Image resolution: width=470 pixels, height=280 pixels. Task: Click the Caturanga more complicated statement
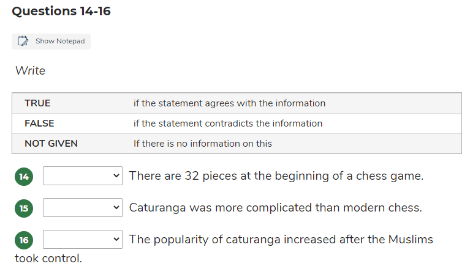pyautogui.click(x=275, y=208)
